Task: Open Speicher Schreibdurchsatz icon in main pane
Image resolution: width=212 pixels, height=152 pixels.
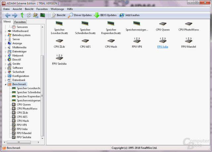Action: (x=85, y=24)
